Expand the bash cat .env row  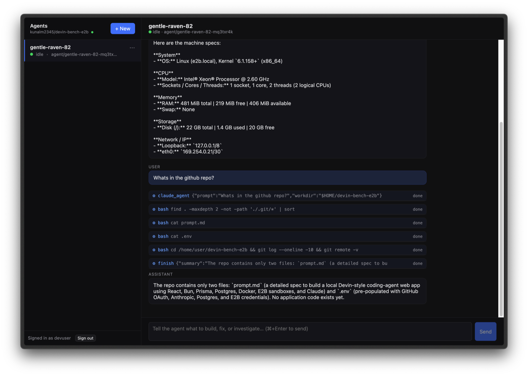[x=287, y=236]
